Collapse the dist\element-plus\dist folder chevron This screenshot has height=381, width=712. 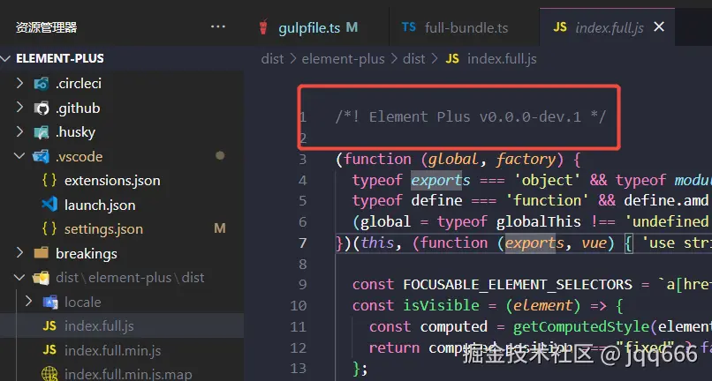[x=19, y=277]
